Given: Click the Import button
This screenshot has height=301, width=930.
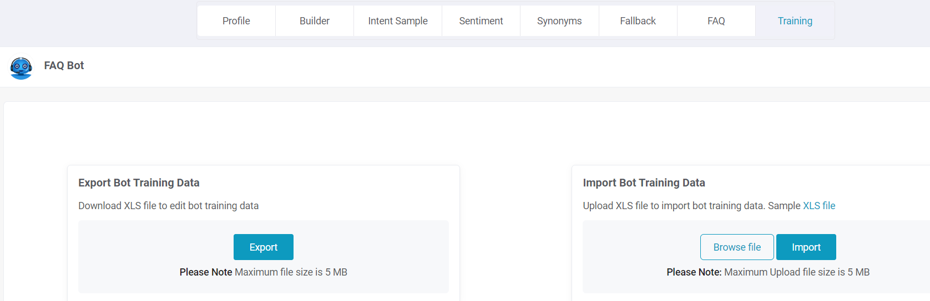Looking at the screenshot, I should pos(806,247).
